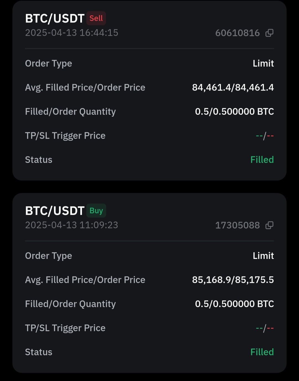The height and width of the screenshot is (381, 299).
Task: Click Limit order type on Sell order
Action: (263, 63)
